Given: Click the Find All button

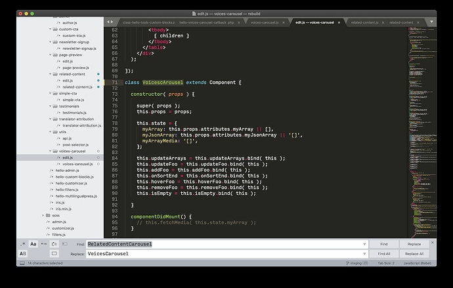Looking at the screenshot, I should [x=384, y=254].
